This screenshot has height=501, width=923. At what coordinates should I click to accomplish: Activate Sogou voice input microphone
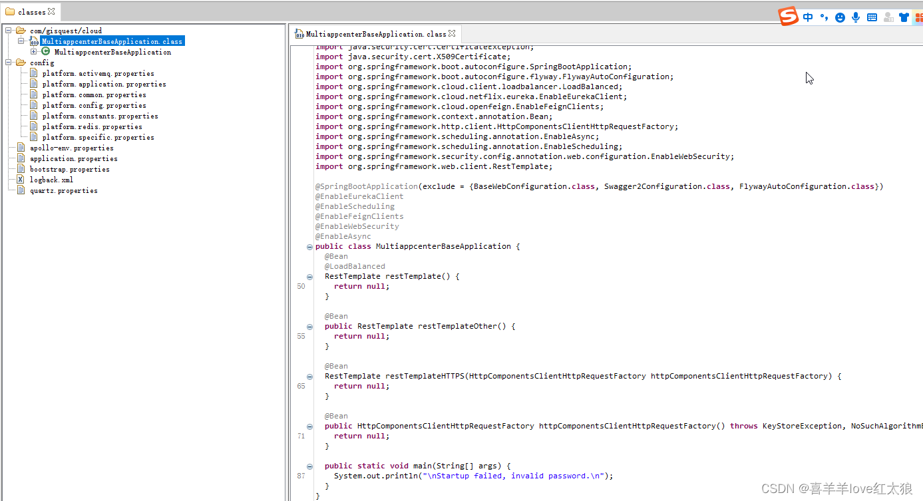pos(856,17)
